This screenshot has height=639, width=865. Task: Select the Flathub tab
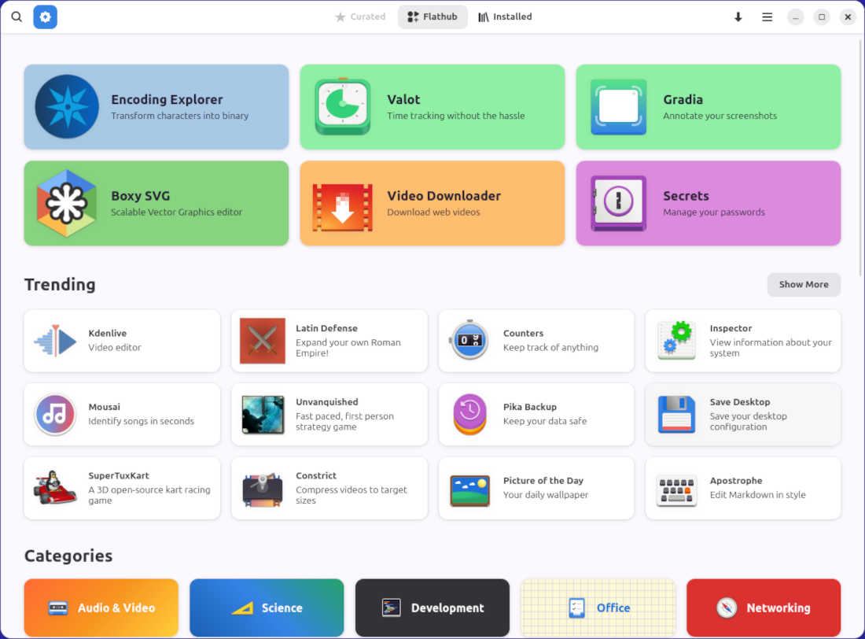tap(432, 17)
